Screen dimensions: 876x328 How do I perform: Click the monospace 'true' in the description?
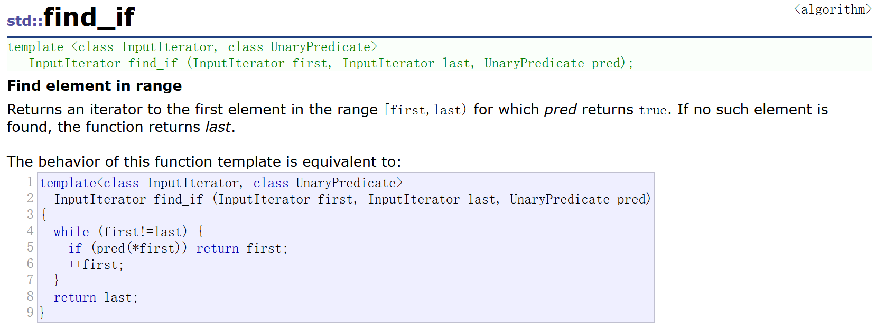click(x=653, y=110)
